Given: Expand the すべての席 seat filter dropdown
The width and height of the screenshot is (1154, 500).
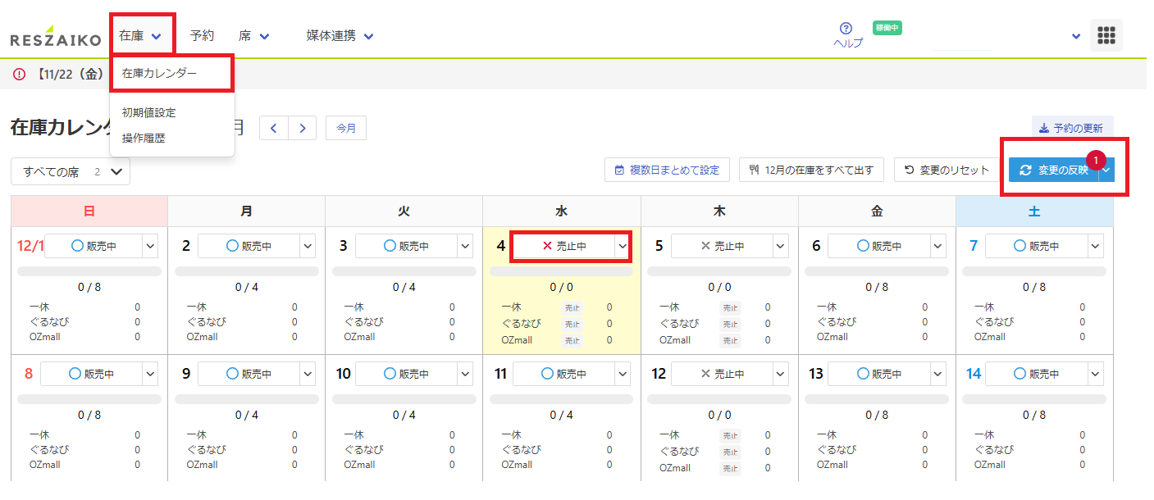Looking at the screenshot, I should (71, 171).
